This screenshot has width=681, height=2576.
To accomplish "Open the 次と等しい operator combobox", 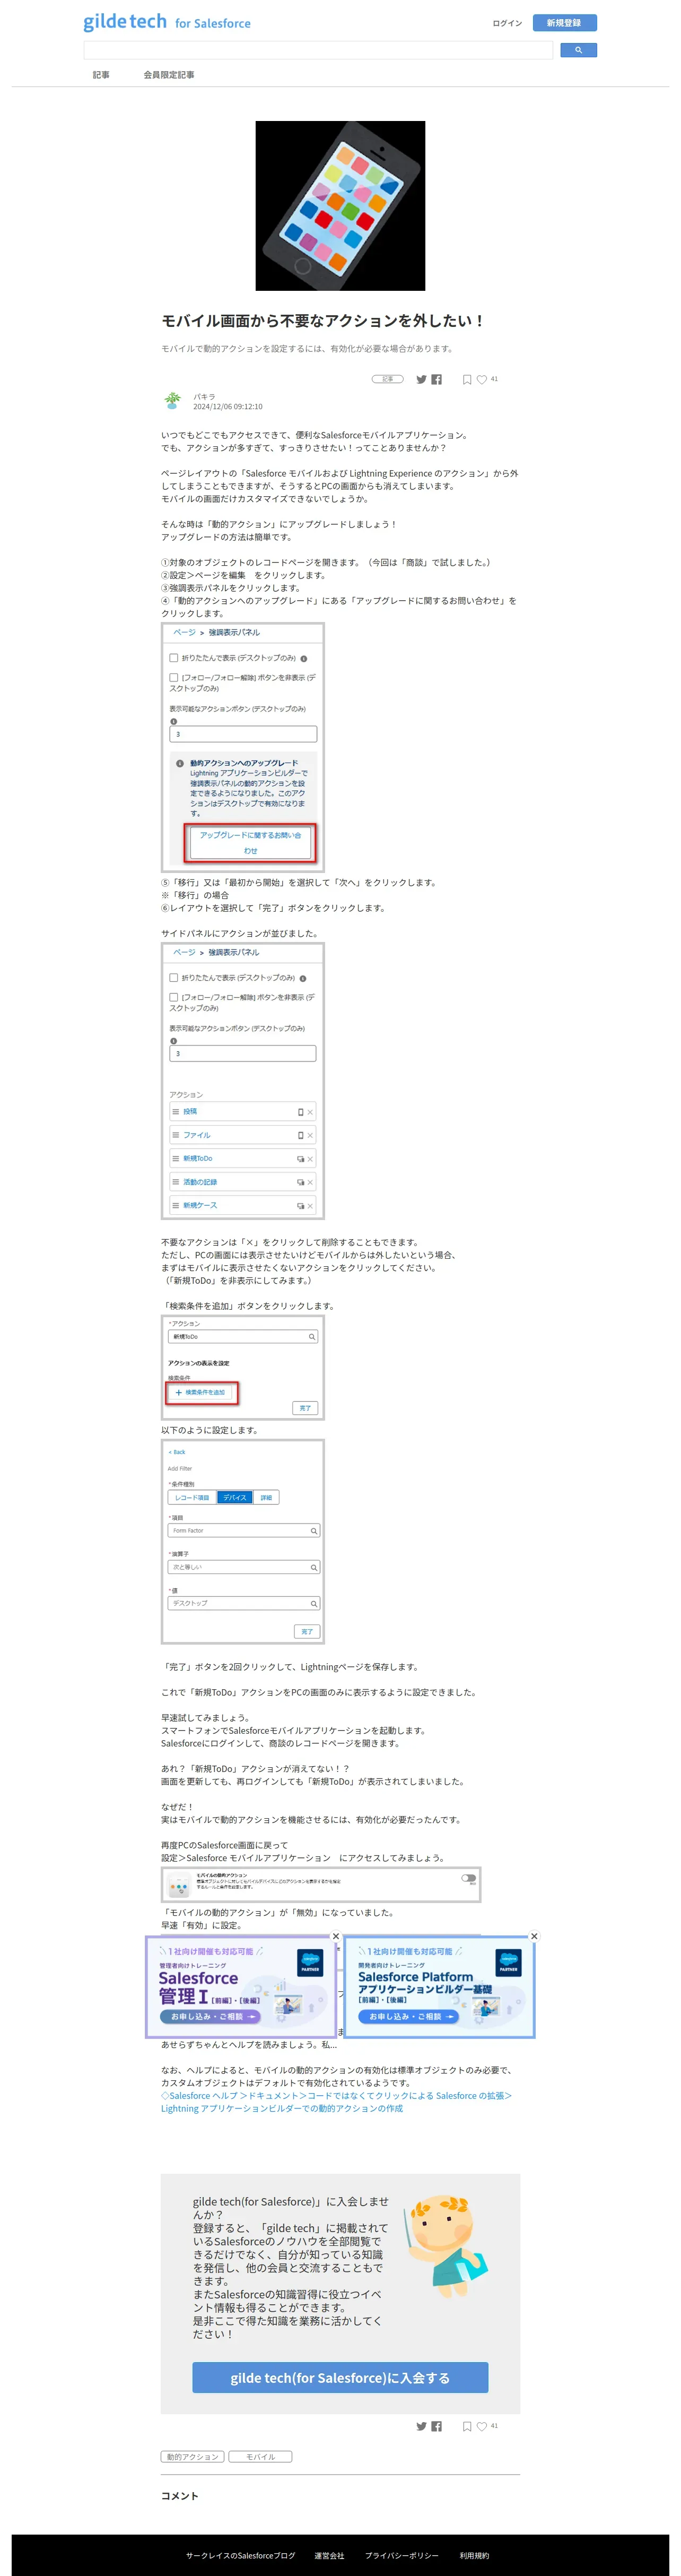I will (x=243, y=1567).
